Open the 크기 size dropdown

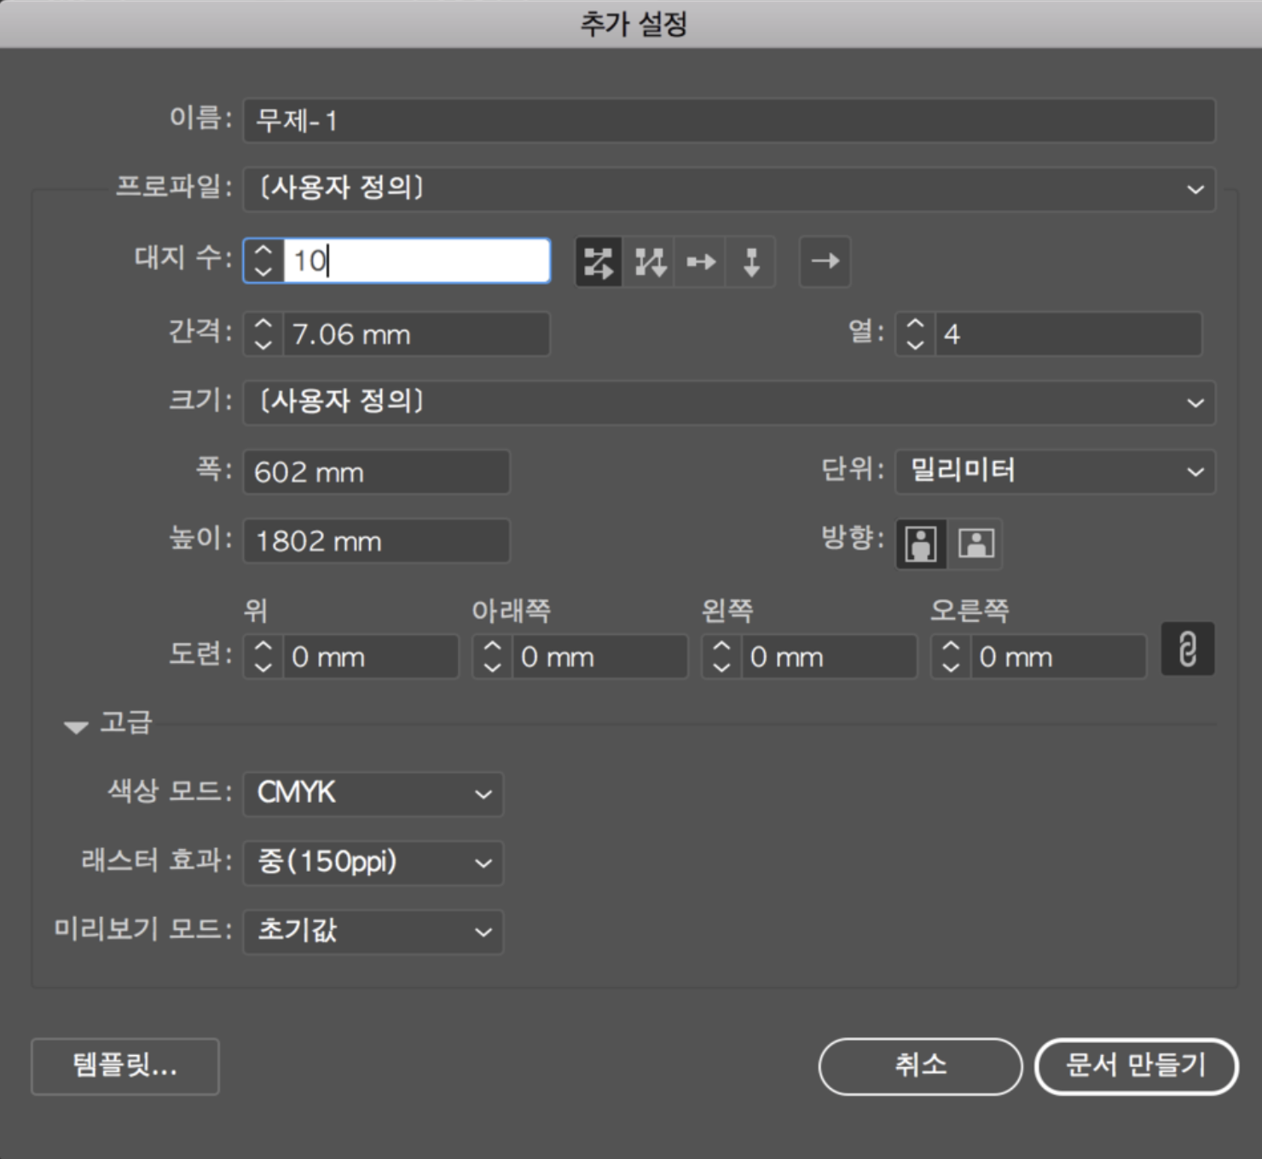[729, 402]
